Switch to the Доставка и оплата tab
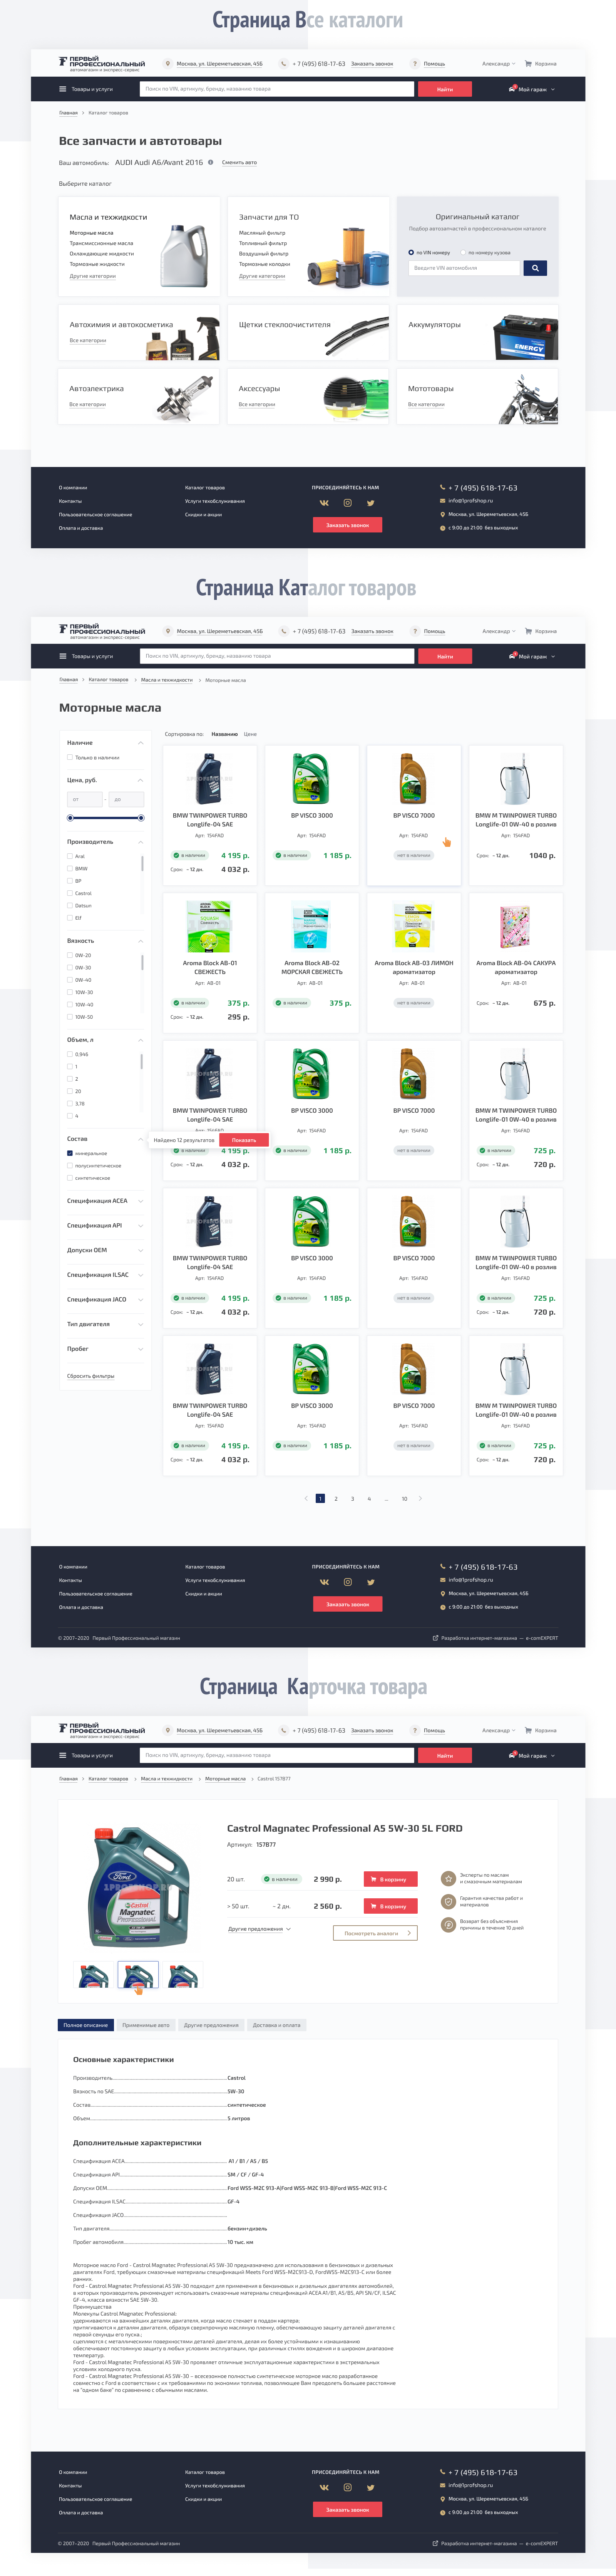Image resolution: width=616 pixels, height=2576 pixels. (x=277, y=2025)
